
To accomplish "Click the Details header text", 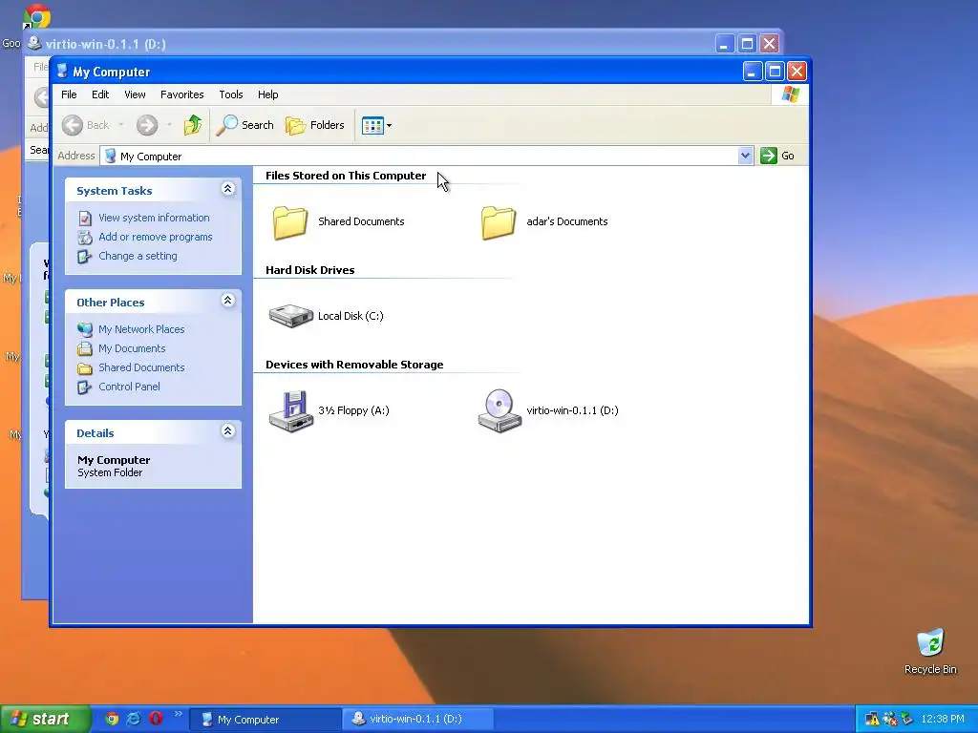I will (95, 434).
